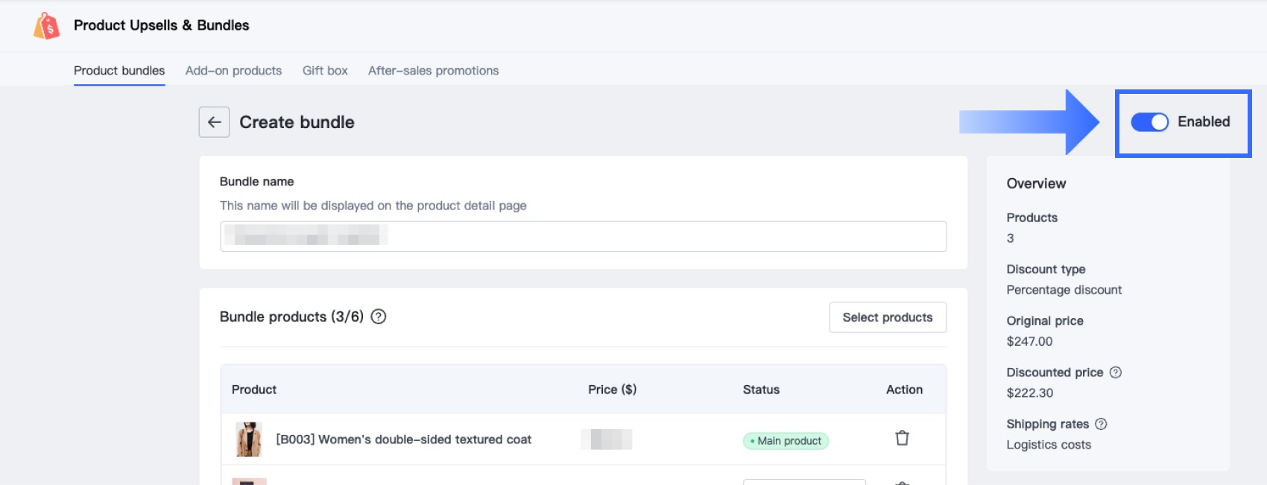1267x485 pixels.
Task: Click the Women's double-sided textured coat name
Action: click(x=403, y=440)
